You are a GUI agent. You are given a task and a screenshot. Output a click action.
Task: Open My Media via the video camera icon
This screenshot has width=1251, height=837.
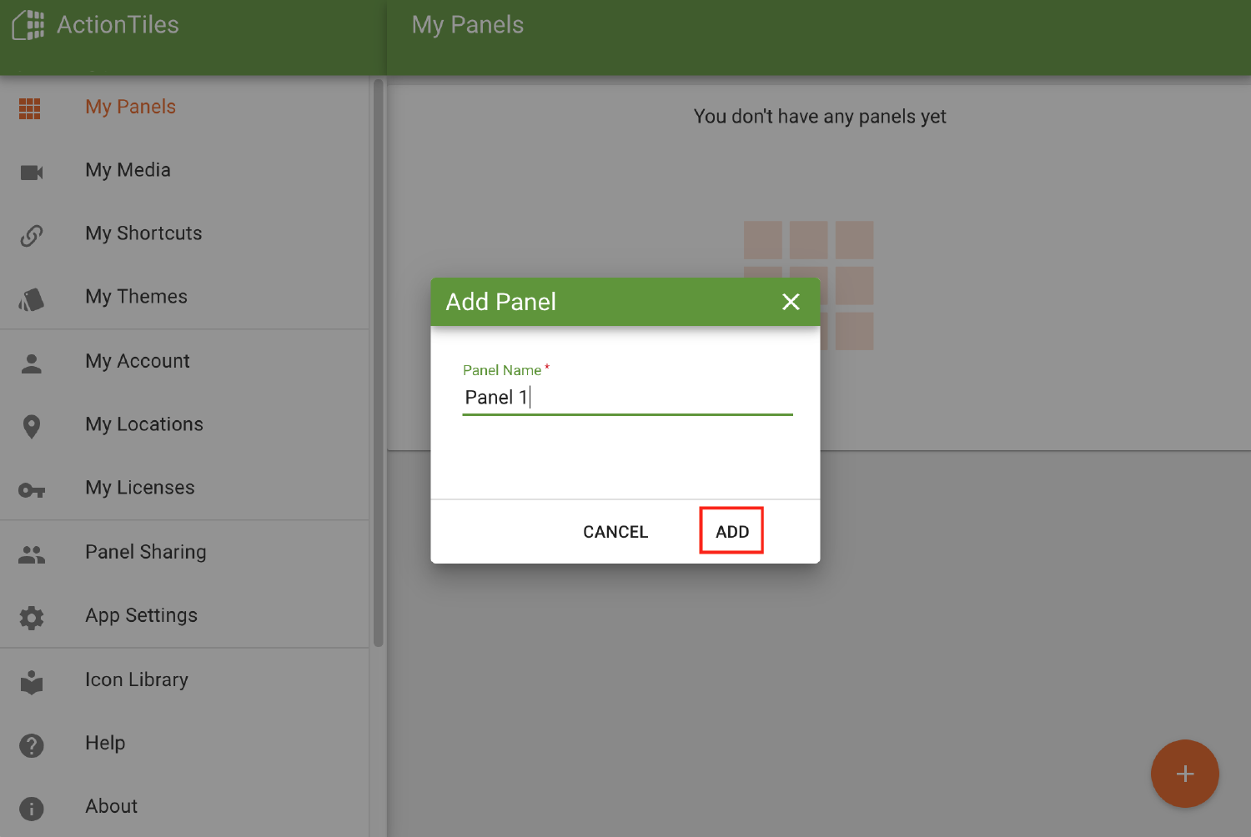(31, 172)
